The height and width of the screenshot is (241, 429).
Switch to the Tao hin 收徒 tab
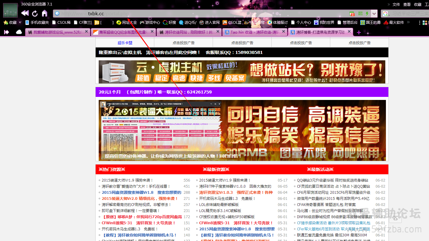click(255, 32)
